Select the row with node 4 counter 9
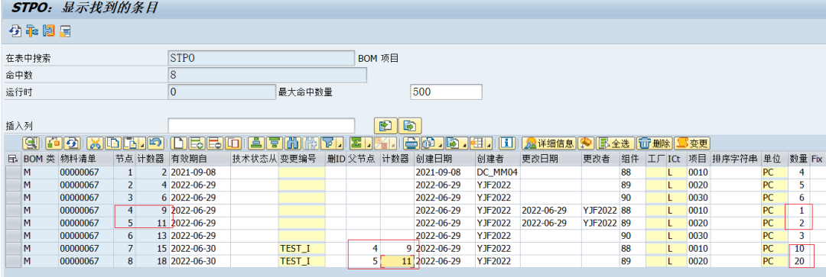Viewport: 826px width, 277px height. 13,211
